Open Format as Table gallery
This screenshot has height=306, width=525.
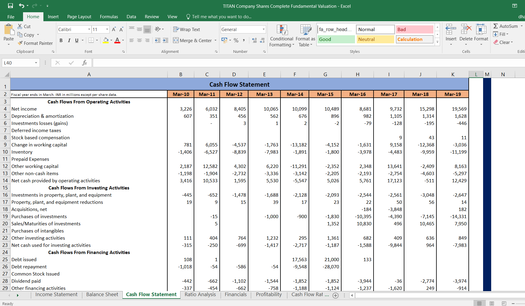pyautogui.click(x=305, y=36)
